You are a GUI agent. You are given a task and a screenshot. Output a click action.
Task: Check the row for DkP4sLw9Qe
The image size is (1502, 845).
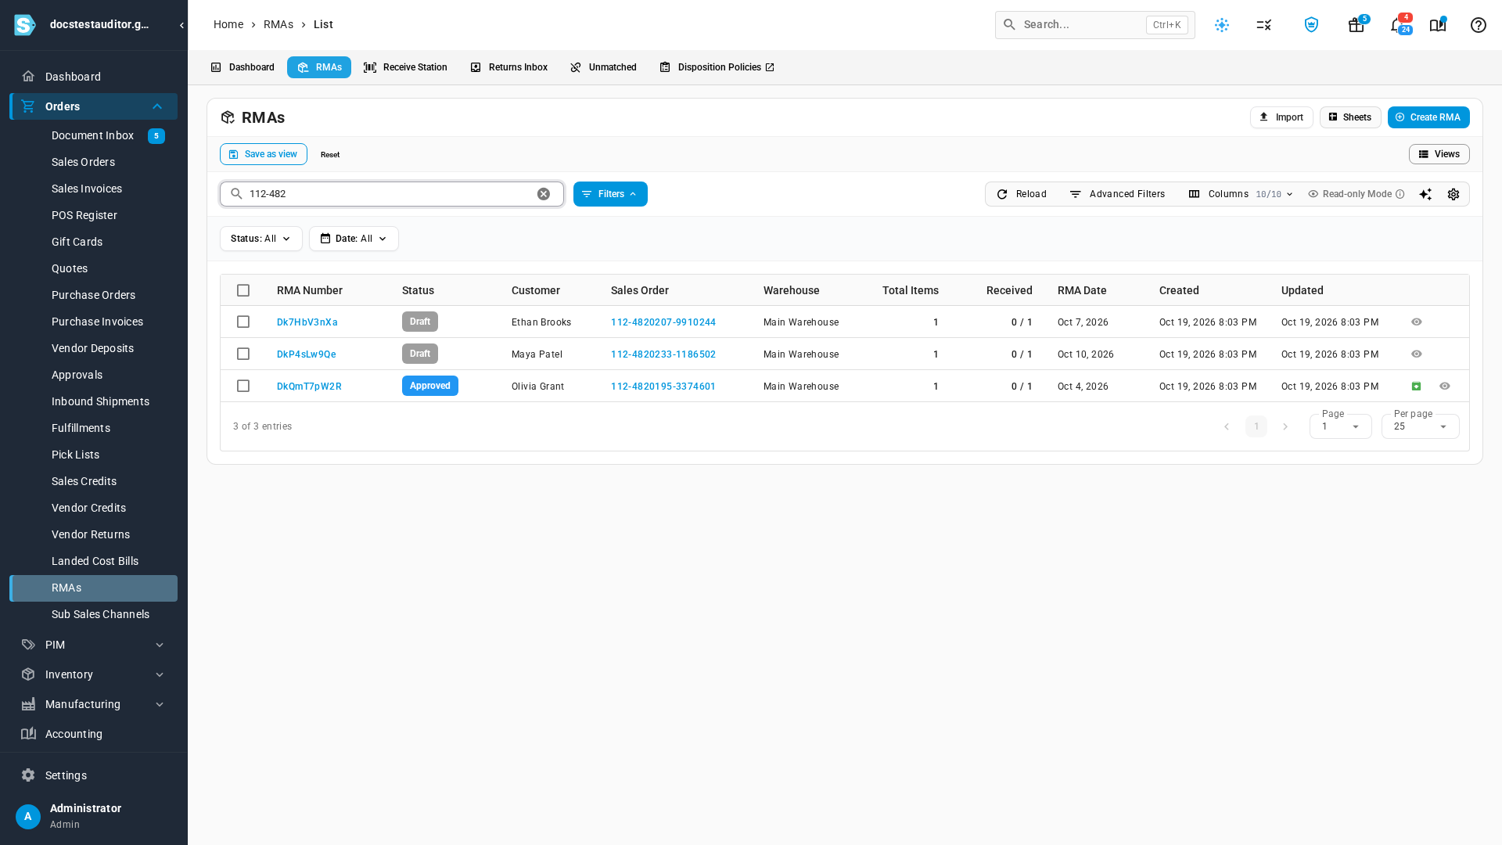243,354
